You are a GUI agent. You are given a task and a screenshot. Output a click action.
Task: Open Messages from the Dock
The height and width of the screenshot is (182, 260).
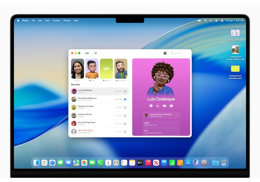pos(60,163)
